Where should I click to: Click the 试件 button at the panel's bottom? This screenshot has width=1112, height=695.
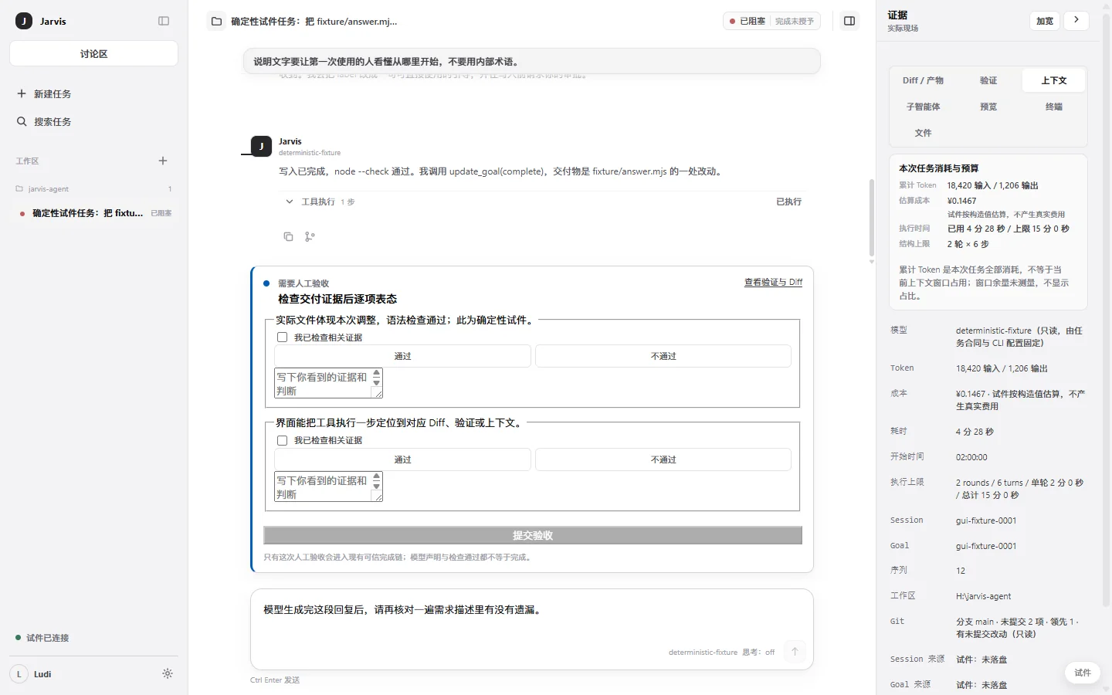click(x=1083, y=673)
